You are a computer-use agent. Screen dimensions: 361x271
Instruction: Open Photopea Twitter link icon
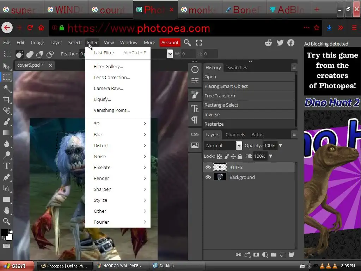[280, 43]
